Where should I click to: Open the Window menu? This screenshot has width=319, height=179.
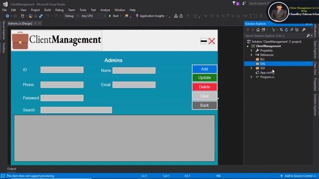pos(120,10)
